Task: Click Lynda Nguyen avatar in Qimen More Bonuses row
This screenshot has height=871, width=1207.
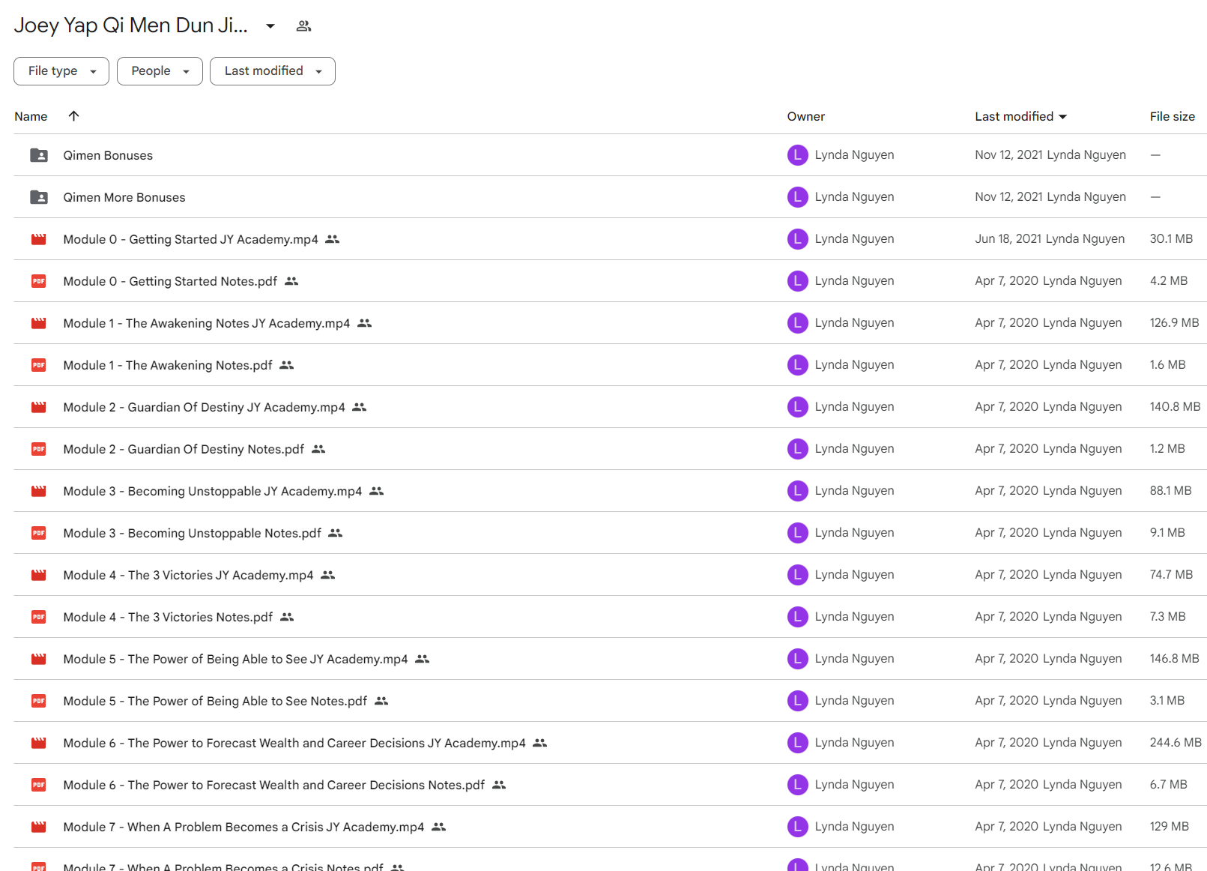Action: (x=797, y=197)
